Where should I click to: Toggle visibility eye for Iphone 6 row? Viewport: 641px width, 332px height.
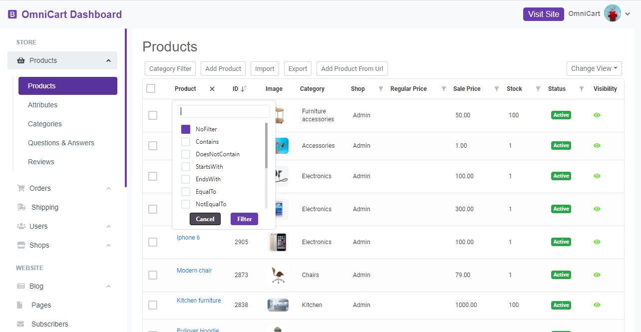point(597,242)
